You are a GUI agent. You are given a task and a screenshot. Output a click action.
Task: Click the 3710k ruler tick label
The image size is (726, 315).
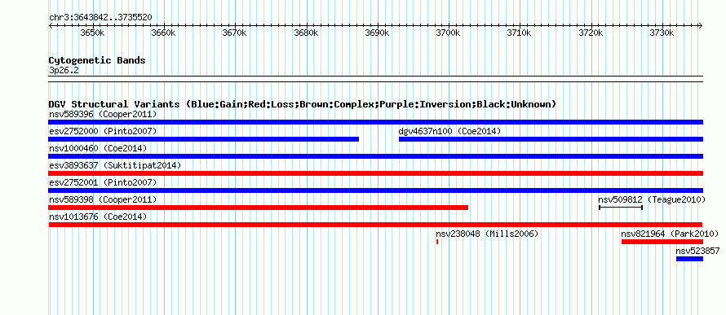coord(520,33)
